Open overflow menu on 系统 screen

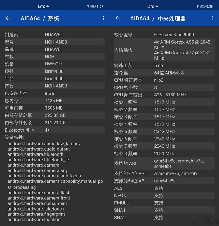coord(103,18)
